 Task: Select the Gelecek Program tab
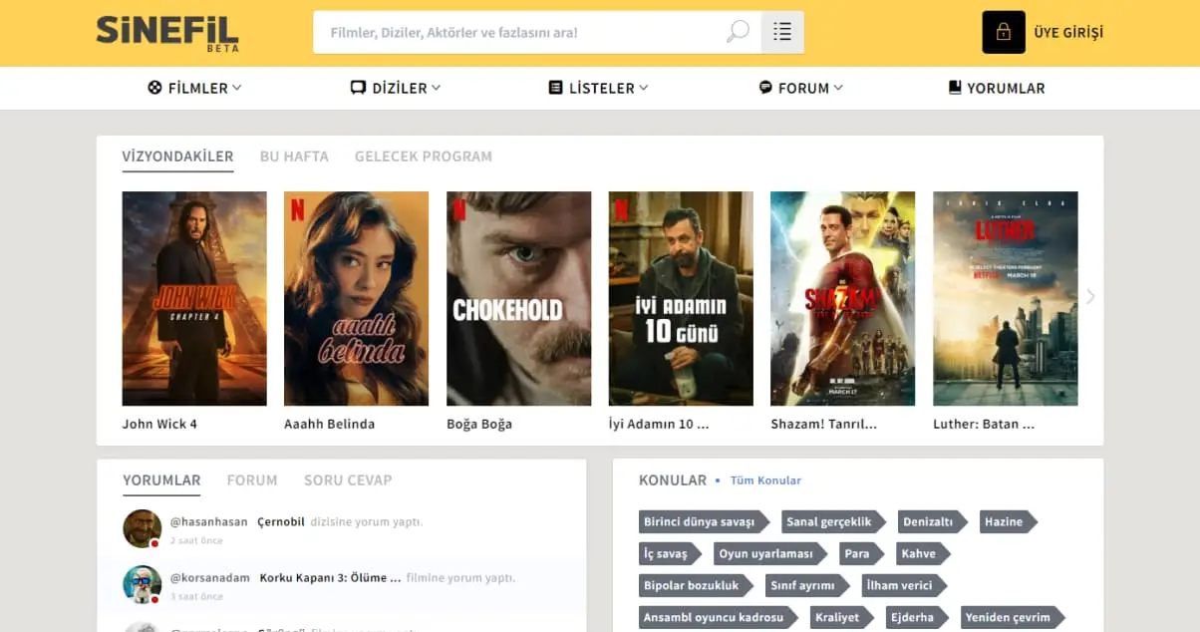[423, 157]
